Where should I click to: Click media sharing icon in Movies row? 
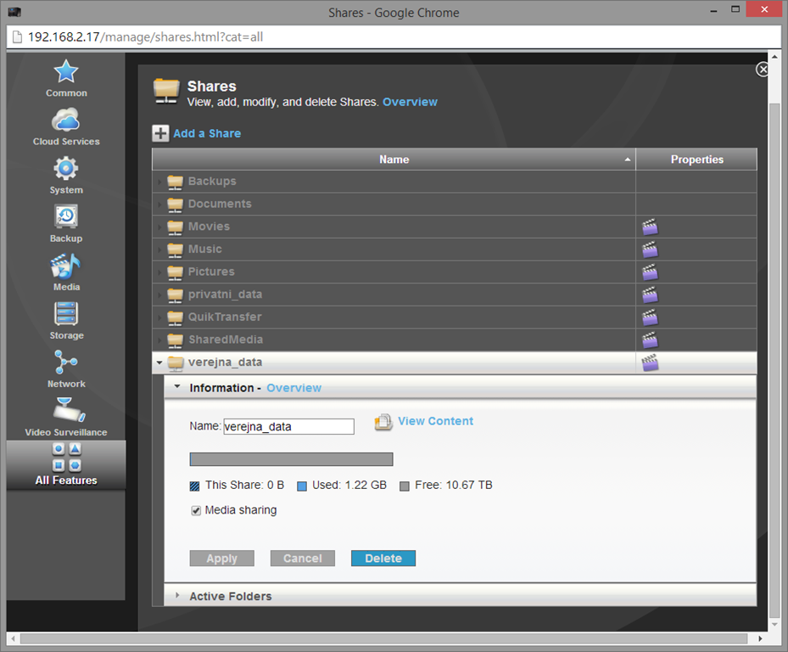[650, 227]
